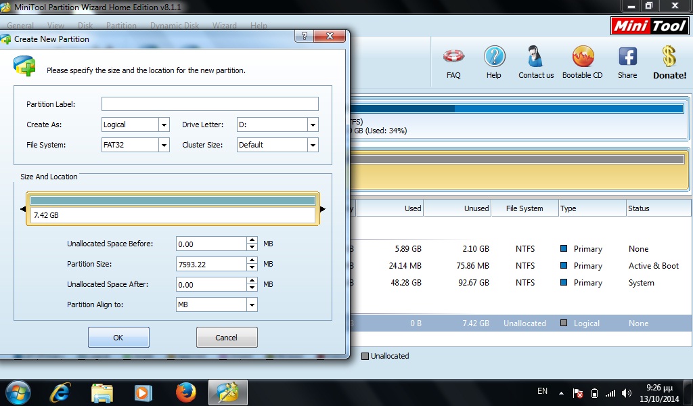Viewport: 693px width, 406px height.
Task: Open the Disk menu
Action: (x=85, y=26)
